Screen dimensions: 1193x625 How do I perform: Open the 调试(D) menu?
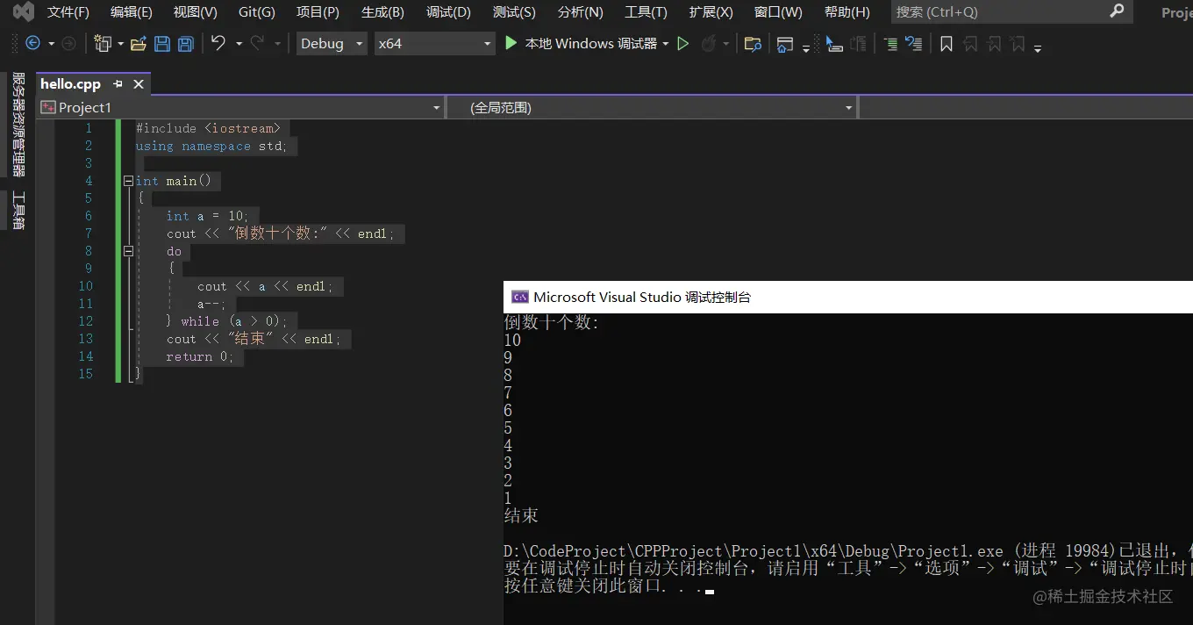pyautogui.click(x=448, y=11)
